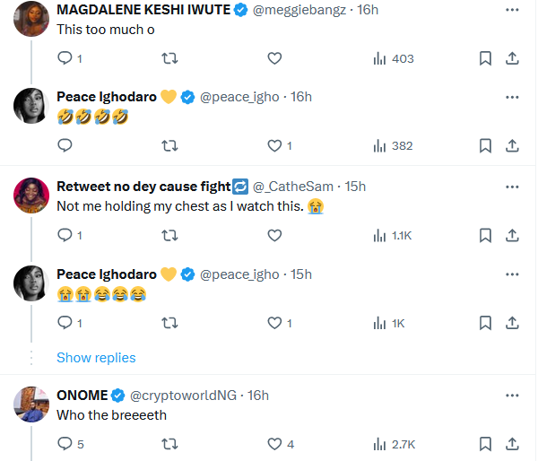Image resolution: width=538 pixels, height=461 pixels.
Task: Bookmark MAGDALENE KESHI IWUTE's tweet
Action: [485, 58]
